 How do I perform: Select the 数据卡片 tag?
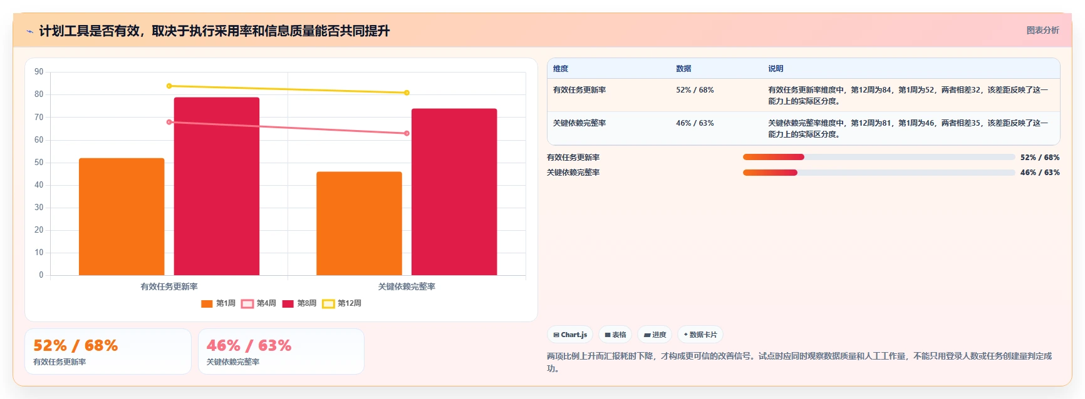pos(700,335)
